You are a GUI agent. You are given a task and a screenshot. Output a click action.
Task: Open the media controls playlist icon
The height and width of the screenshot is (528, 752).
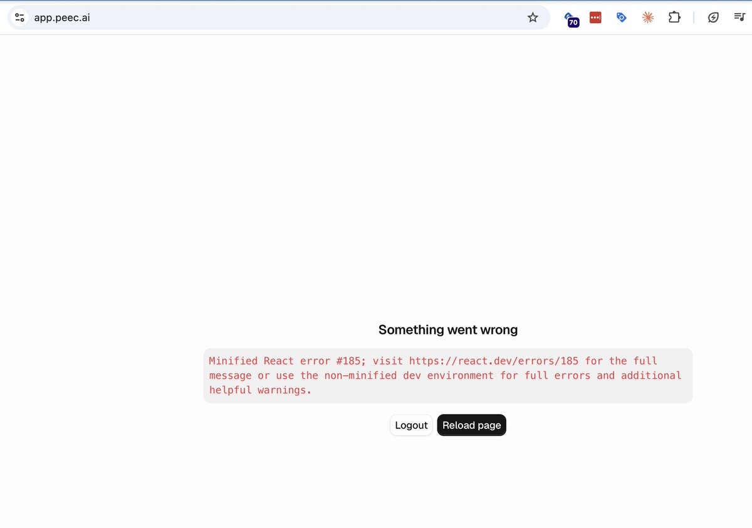pos(739,18)
